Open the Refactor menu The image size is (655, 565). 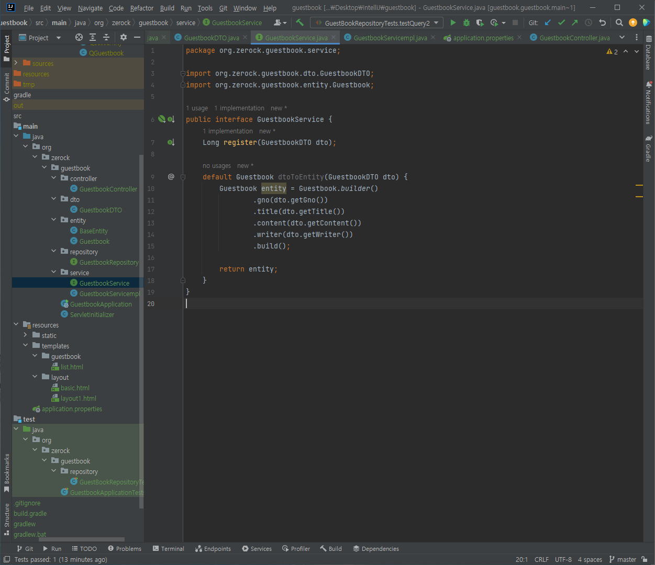[x=142, y=8]
